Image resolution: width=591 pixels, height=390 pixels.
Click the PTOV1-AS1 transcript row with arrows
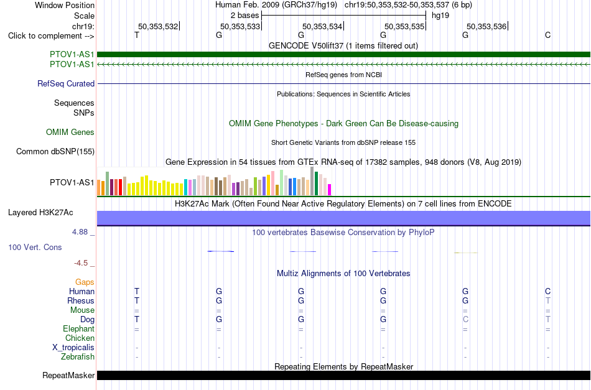click(343, 65)
